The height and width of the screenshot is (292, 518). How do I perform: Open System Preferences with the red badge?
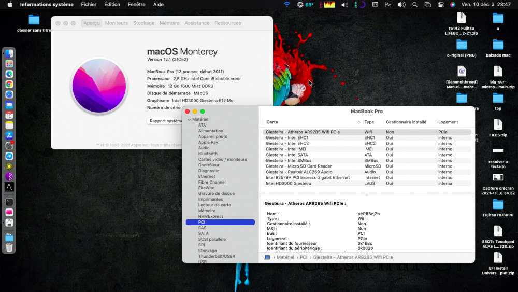9,146
